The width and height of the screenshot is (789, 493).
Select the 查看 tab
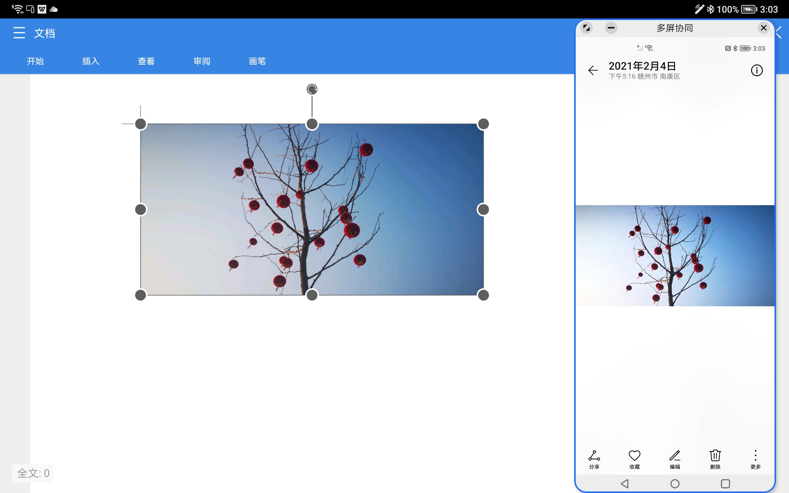[x=146, y=61]
